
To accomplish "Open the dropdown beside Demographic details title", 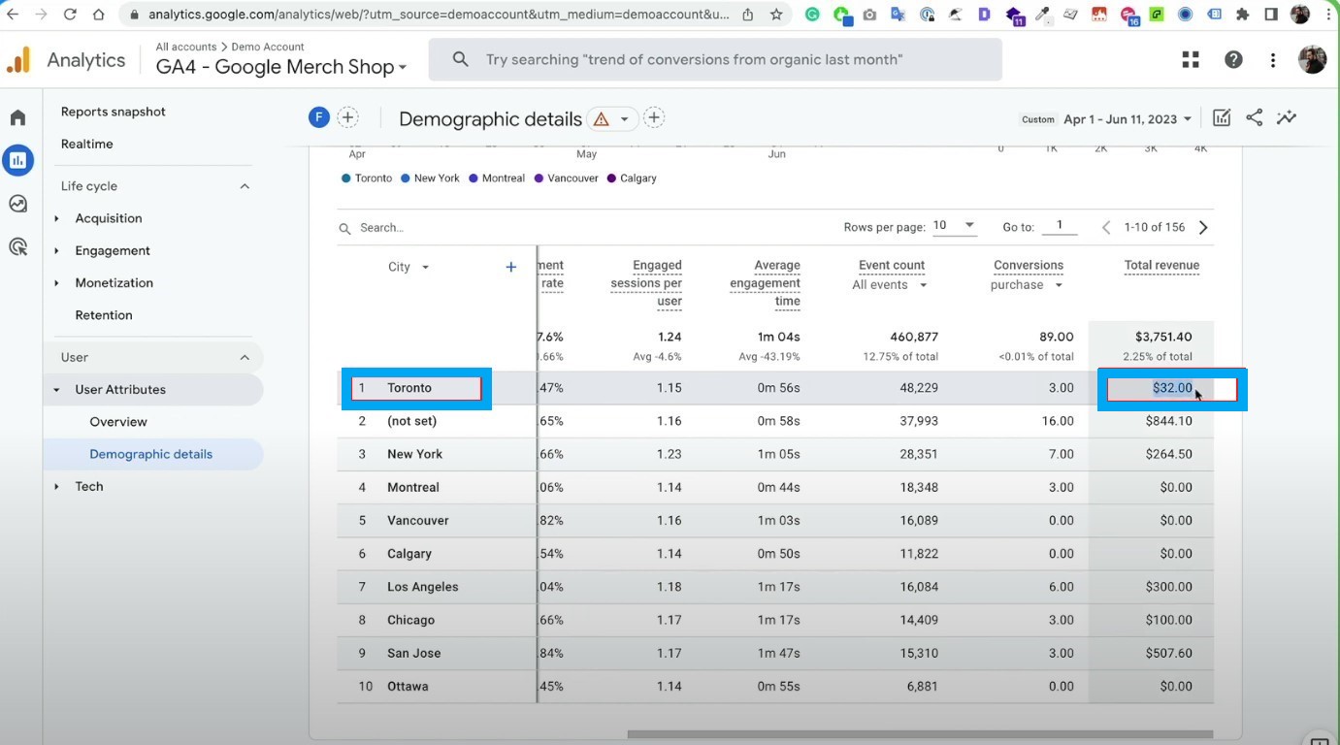I will click(625, 119).
